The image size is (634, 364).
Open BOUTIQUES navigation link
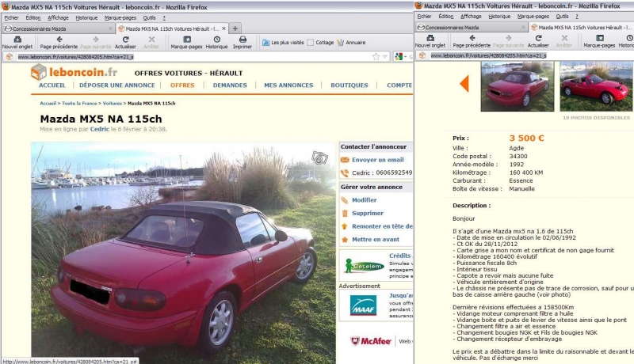point(349,85)
